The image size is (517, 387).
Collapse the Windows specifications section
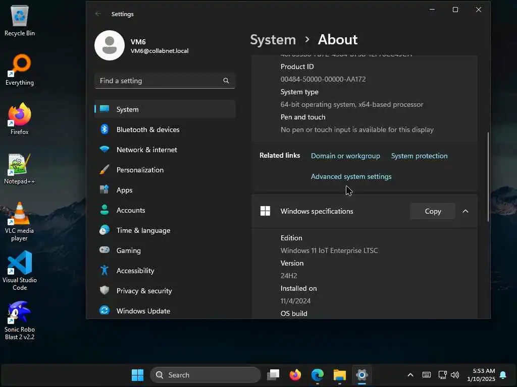pyautogui.click(x=465, y=211)
